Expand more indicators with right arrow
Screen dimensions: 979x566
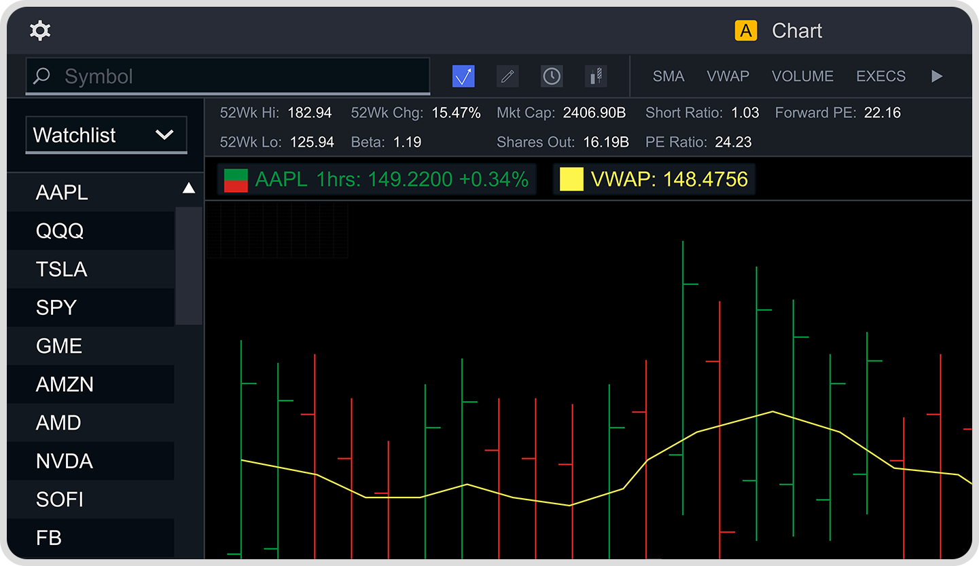(937, 76)
